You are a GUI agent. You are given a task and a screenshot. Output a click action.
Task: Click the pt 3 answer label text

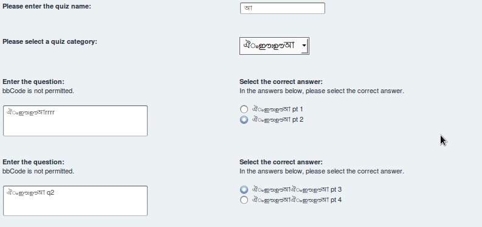(297, 189)
